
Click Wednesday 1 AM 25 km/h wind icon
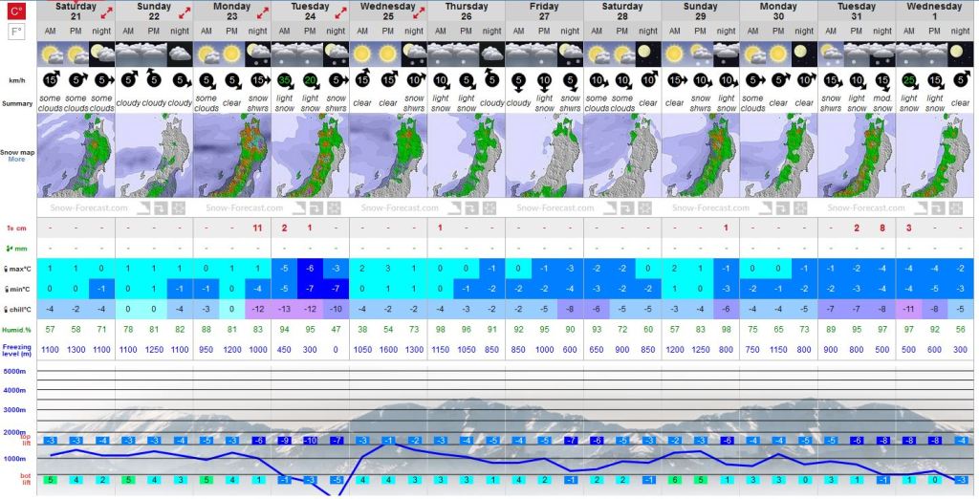pyautogui.click(x=909, y=81)
